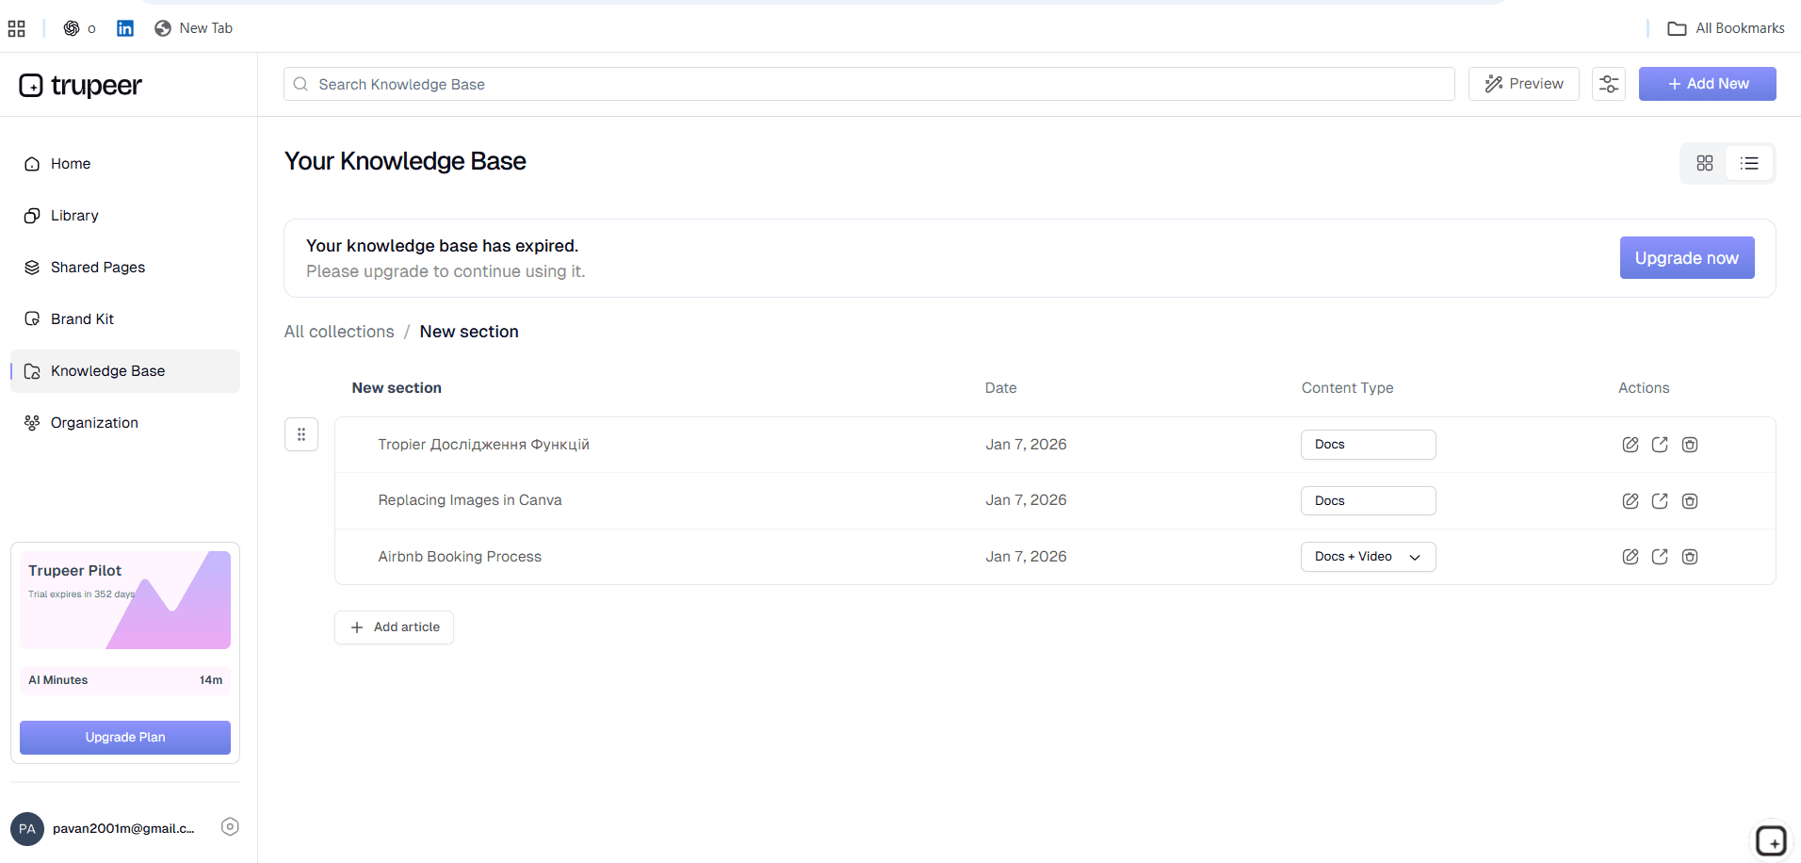This screenshot has height=863, width=1801.
Task: Open Organization in the sidebar
Action: (x=125, y=423)
